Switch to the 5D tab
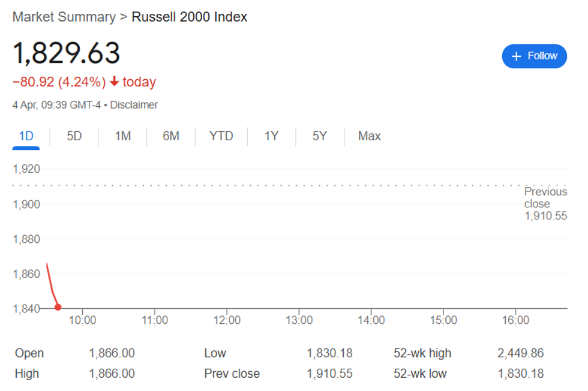 tap(74, 136)
